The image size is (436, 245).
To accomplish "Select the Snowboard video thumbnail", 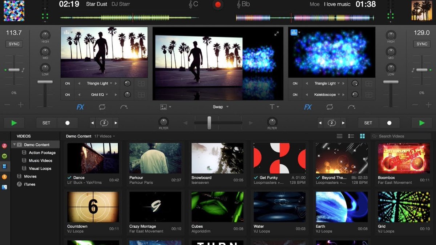I will [x=217, y=158].
